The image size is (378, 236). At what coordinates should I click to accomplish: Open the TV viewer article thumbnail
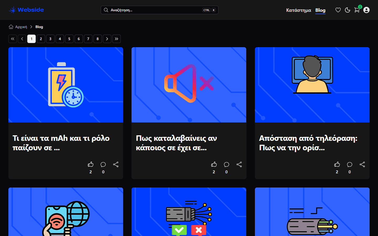312,85
